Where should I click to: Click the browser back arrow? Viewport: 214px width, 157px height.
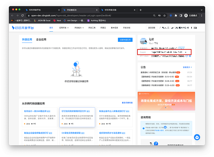(12, 15)
